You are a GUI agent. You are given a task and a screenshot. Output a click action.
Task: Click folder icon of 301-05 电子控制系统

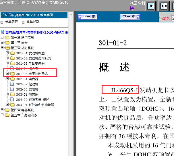12,74
